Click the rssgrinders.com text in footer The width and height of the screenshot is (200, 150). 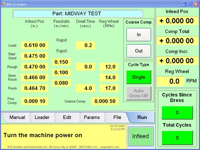click(x=110, y=147)
